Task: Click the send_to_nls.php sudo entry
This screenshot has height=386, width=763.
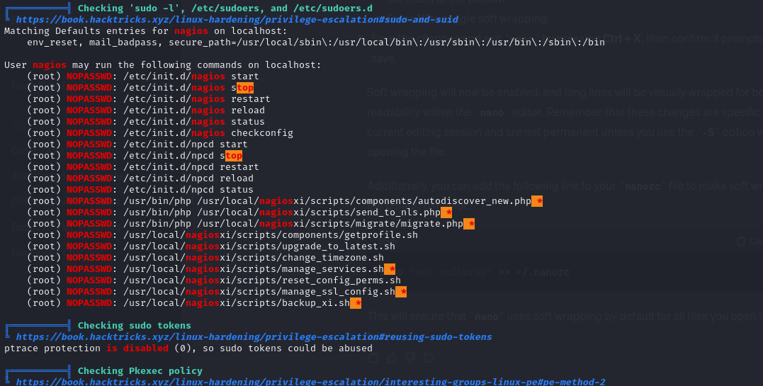Action: 239,212
